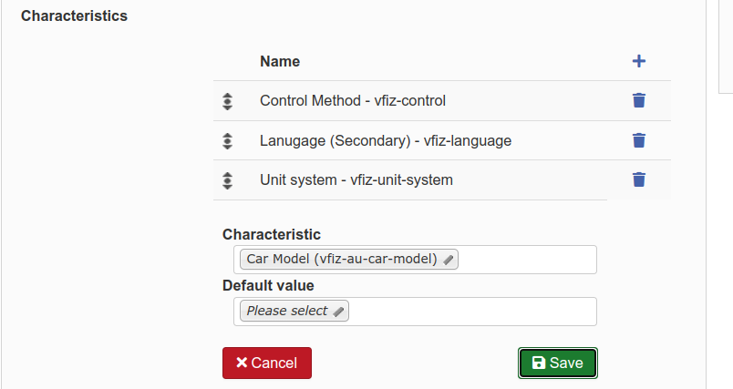Click the Please select placeholder tag
Screen dimensions: 733x389
pyautogui.click(x=287, y=312)
